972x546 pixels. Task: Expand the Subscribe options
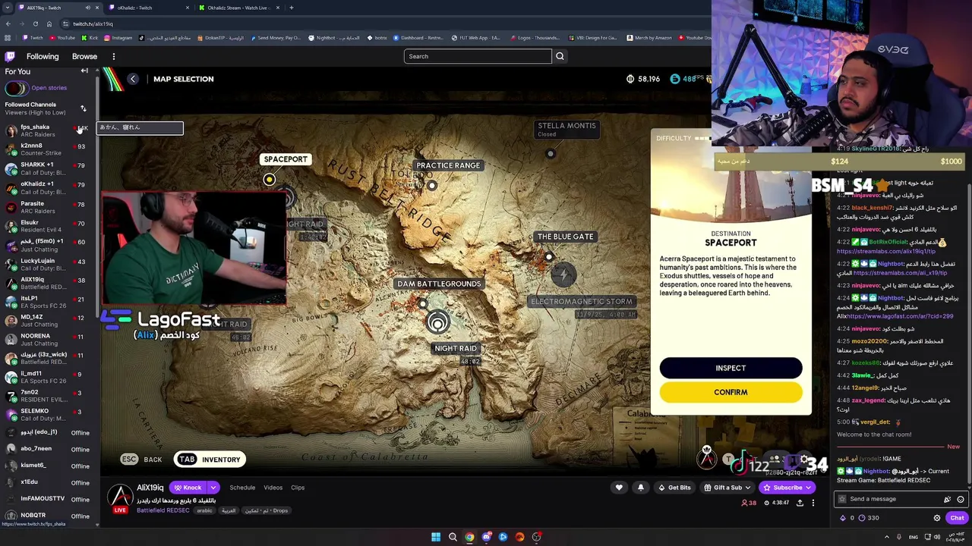pos(809,488)
